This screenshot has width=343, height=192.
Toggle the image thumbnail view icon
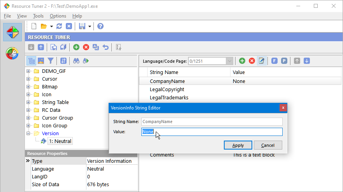41,61
